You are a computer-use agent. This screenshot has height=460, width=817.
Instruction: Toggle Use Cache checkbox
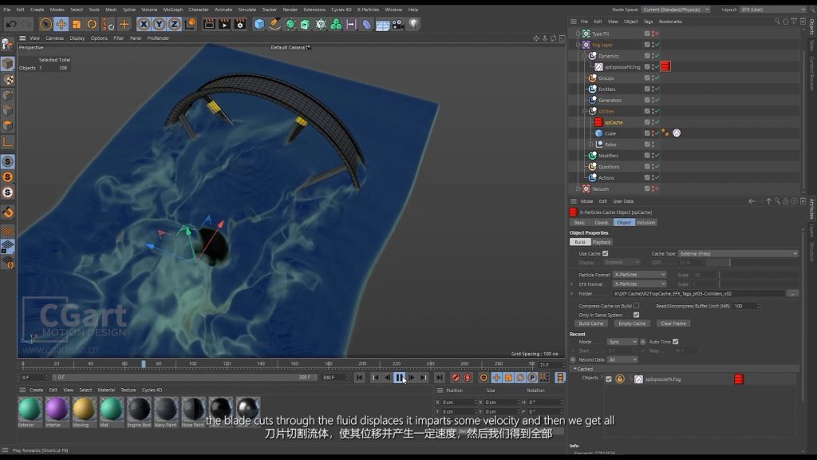(x=606, y=253)
